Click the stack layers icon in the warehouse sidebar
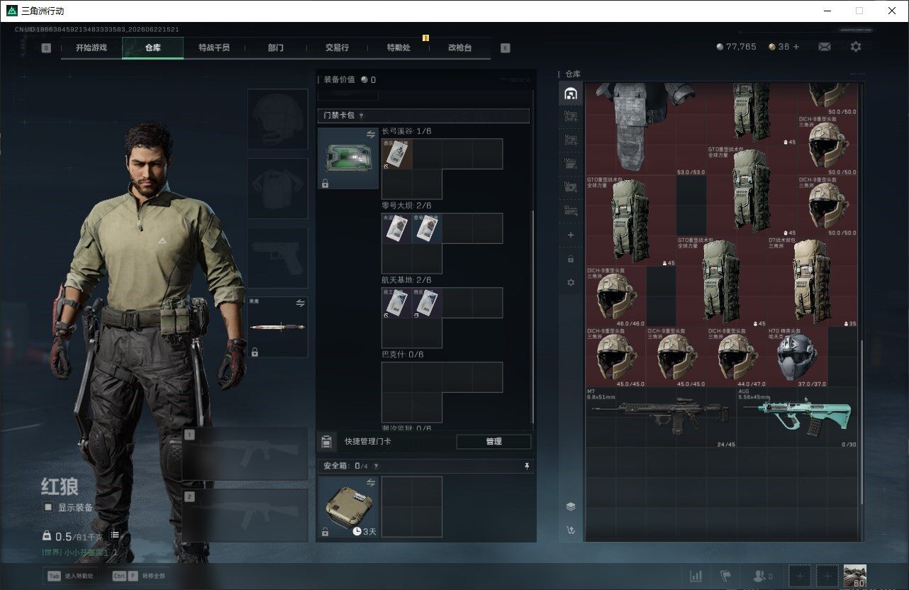Image resolution: width=909 pixels, height=590 pixels. 571,506
